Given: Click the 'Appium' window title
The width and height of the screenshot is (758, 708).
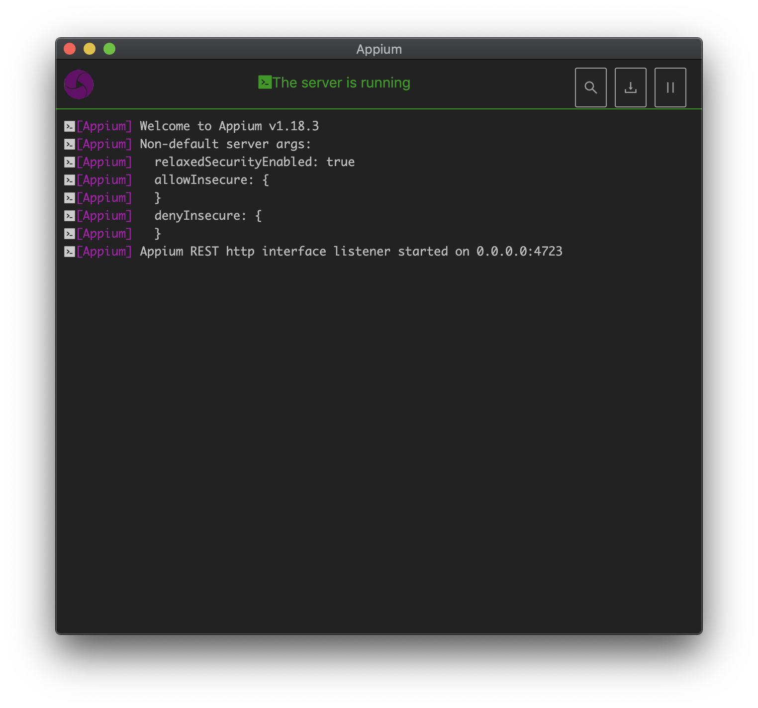Looking at the screenshot, I should click(379, 49).
